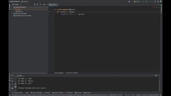
Task: Click collapse all icon in Project panel header
Action: 40,5
